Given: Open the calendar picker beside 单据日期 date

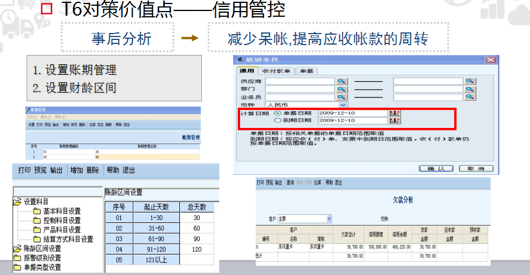Looking at the screenshot, I should (x=395, y=113).
